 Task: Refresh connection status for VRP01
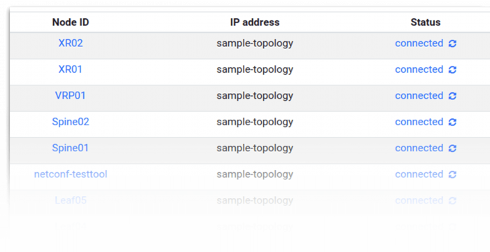pos(452,96)
